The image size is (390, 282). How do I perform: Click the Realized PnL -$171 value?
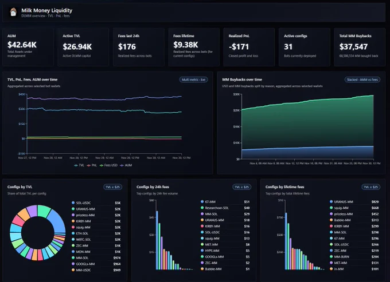click(239, 47)
